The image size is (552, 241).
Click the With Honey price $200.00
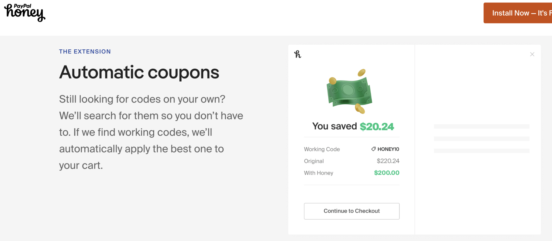tap(386, 173)
